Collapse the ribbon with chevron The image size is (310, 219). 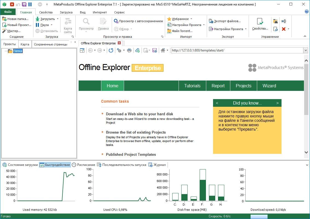(305, 36)
